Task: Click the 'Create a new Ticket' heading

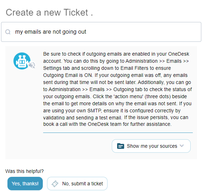Action: [x=49, y=12]
